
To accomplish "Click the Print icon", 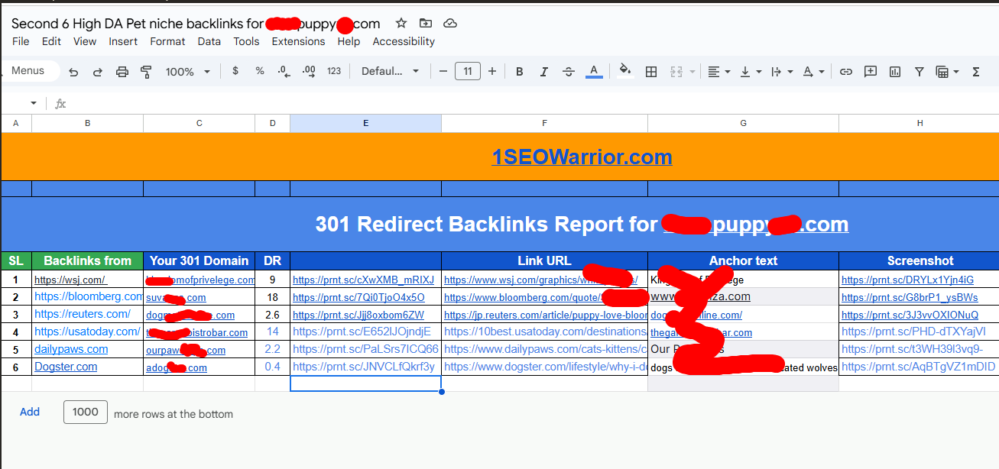I will click(122, 72).
